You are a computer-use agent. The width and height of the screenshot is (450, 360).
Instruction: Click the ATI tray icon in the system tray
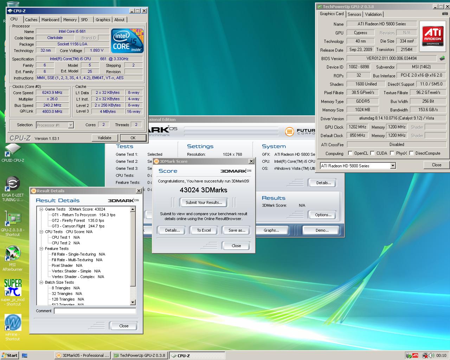(x=415, y=355)
